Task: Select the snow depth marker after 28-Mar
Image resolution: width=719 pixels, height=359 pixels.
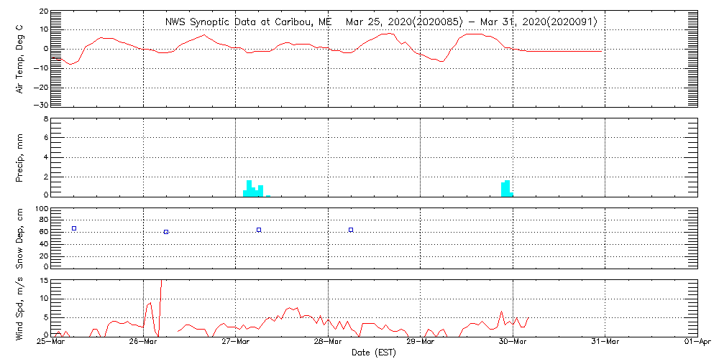Action: [351, 230]
